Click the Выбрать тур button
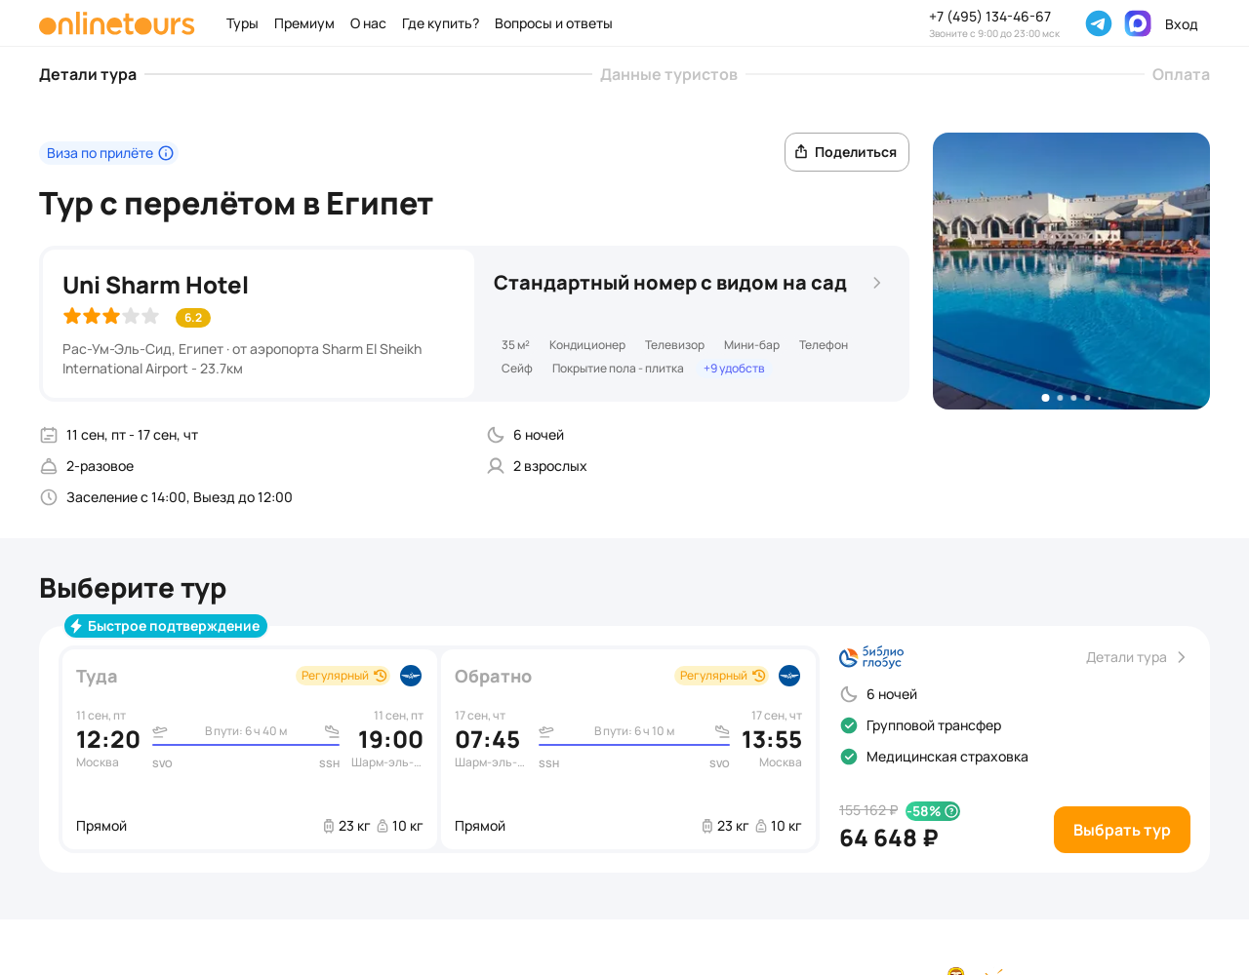The image size is (1249, 975). (1122, 830)
